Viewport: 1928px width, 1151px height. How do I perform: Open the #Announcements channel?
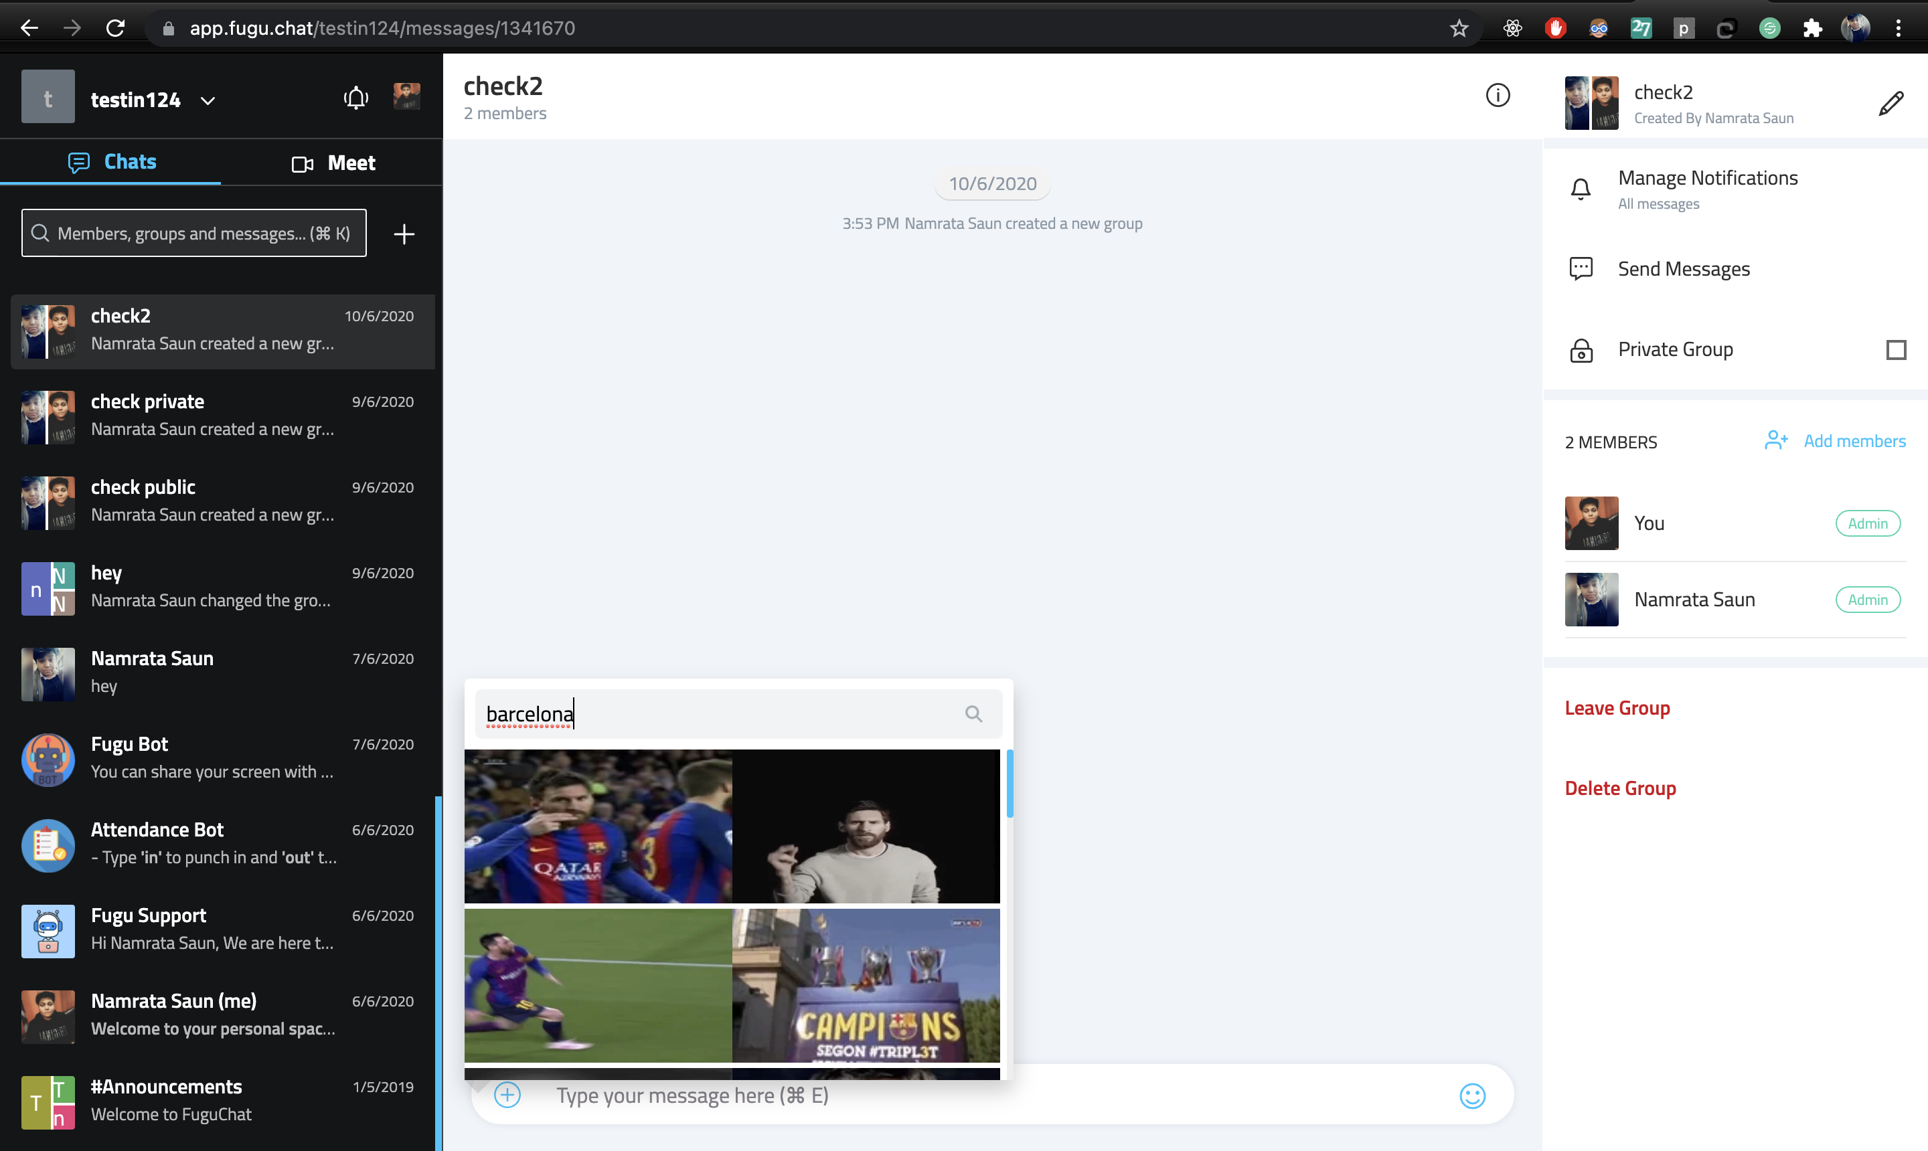tap(222, 1102)
